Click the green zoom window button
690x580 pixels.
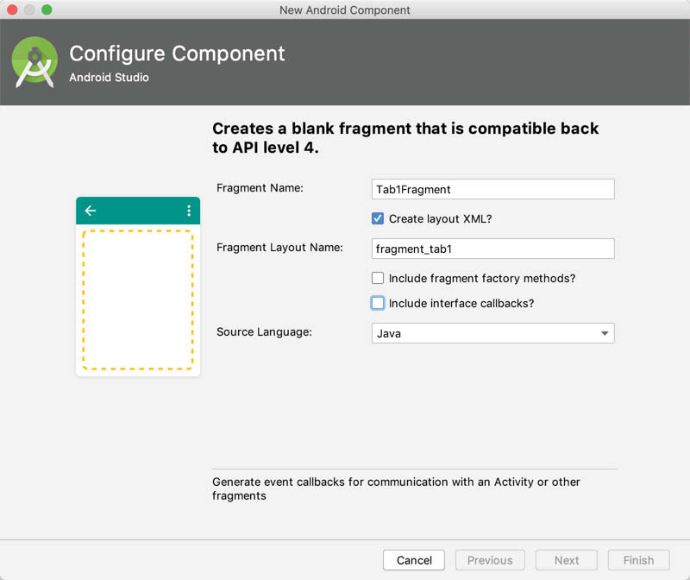47,9
